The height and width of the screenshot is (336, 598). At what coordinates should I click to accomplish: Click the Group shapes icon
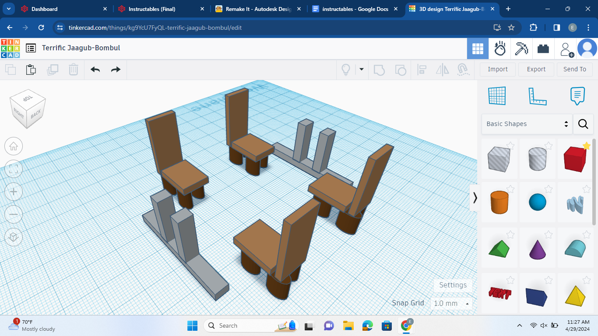pyautogui.click(x=379, y=70)
